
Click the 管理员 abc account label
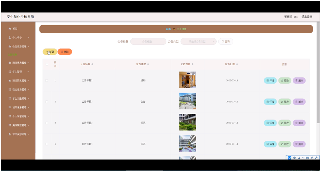click(x=291, y=17)
